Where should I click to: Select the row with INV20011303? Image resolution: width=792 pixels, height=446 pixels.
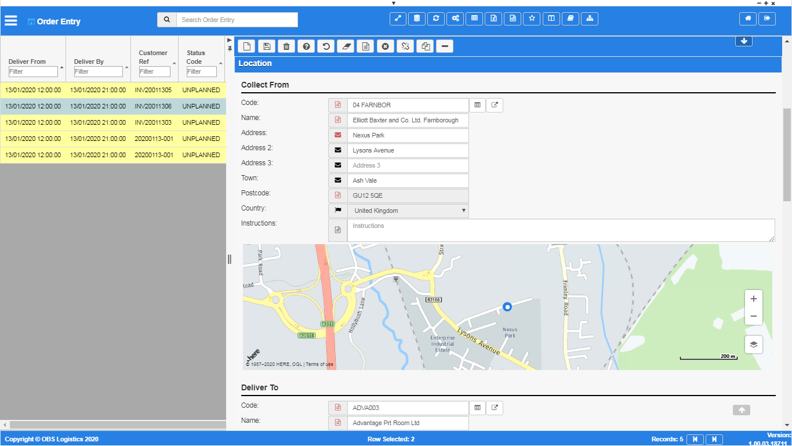[113, 122]
